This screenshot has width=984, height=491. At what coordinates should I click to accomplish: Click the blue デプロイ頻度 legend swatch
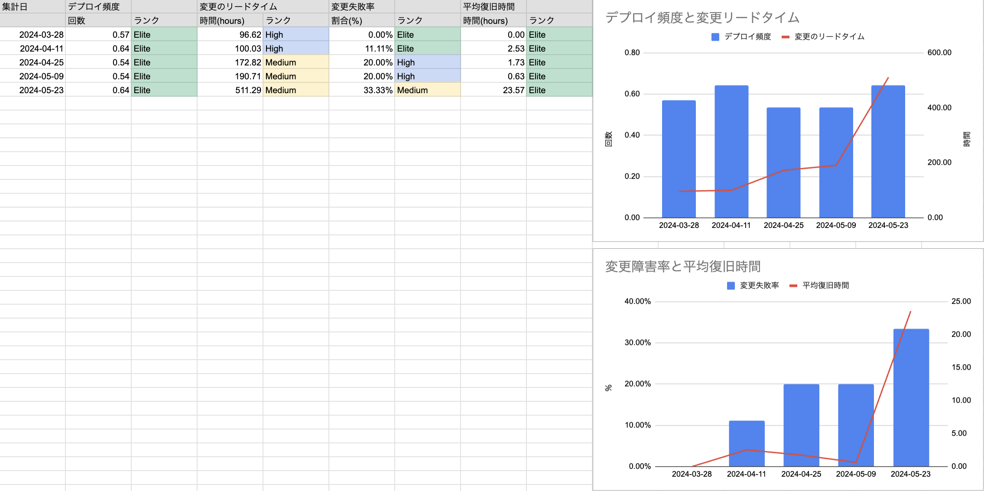pyautogui.click(x=715, y=37)
